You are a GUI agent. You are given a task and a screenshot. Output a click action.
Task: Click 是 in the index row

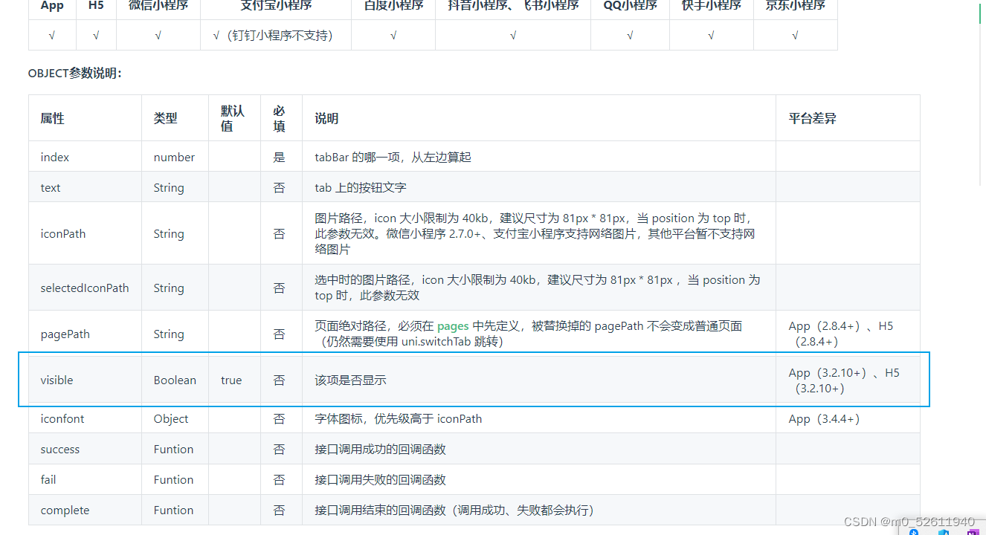point(279,157)
